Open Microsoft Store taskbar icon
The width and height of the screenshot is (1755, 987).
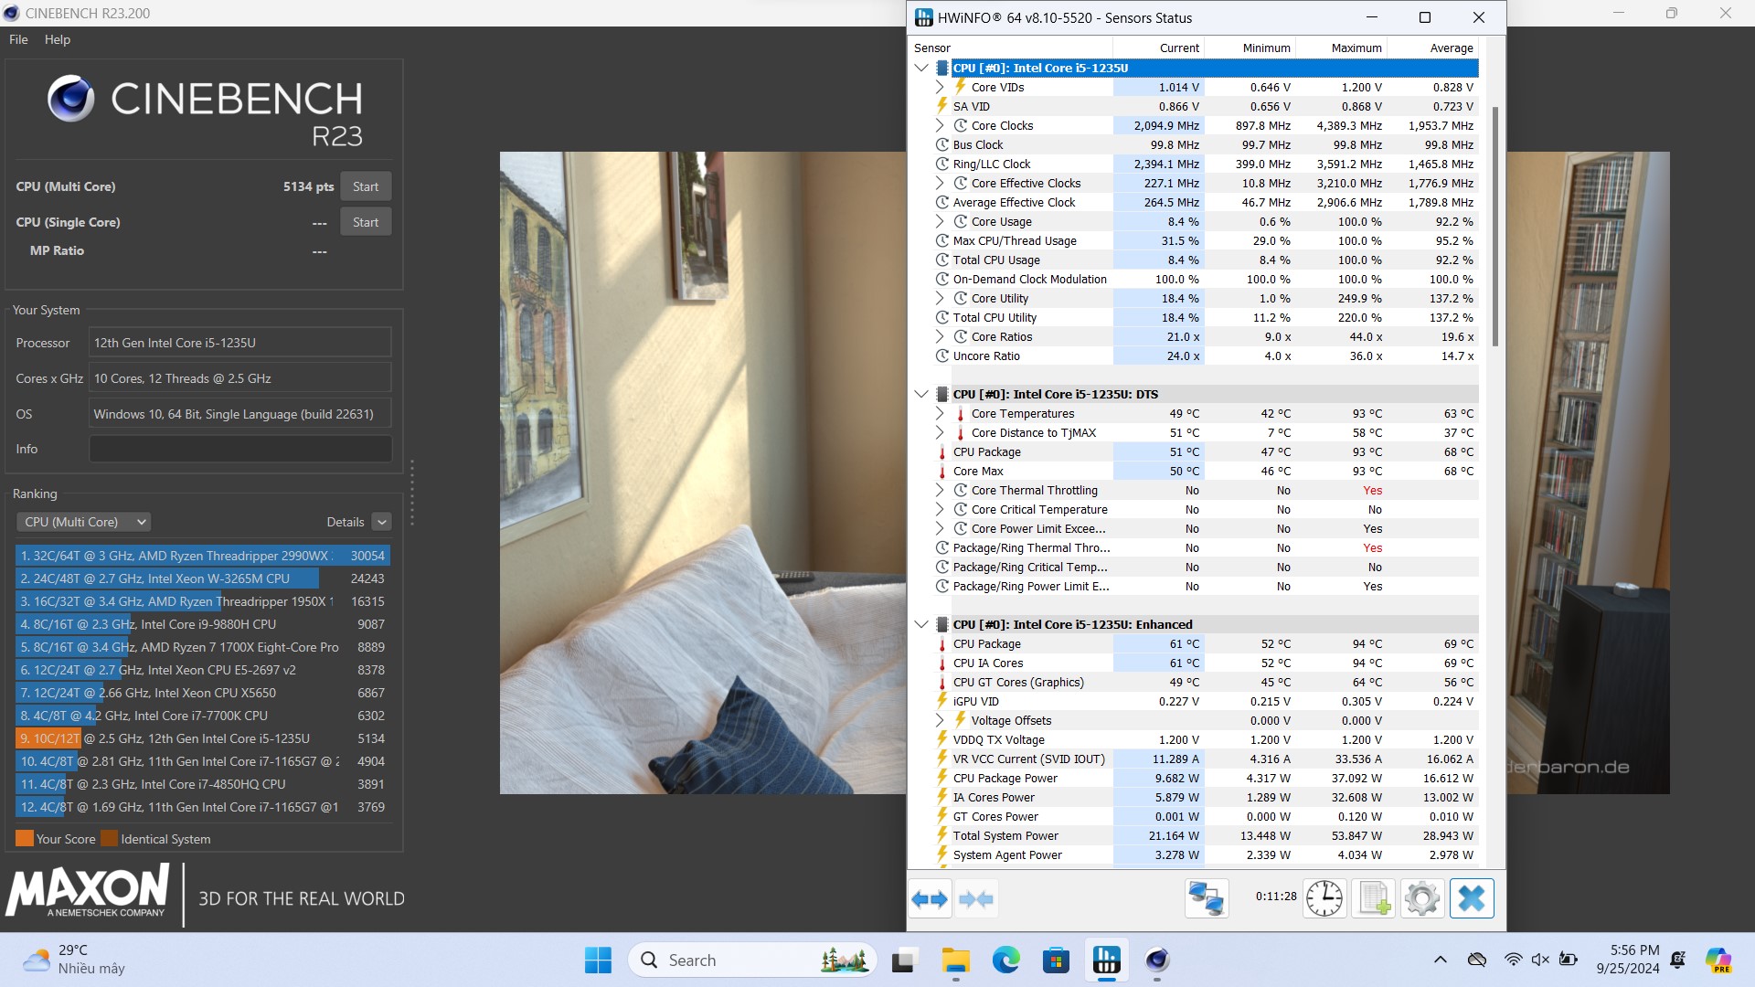point(1056,960)
